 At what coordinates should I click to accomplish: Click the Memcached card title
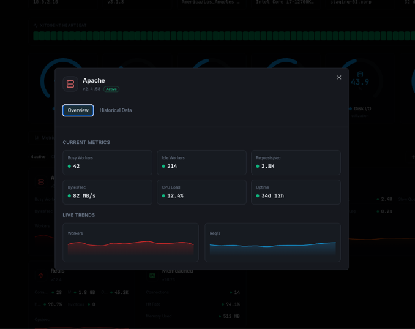coord(178,271)
